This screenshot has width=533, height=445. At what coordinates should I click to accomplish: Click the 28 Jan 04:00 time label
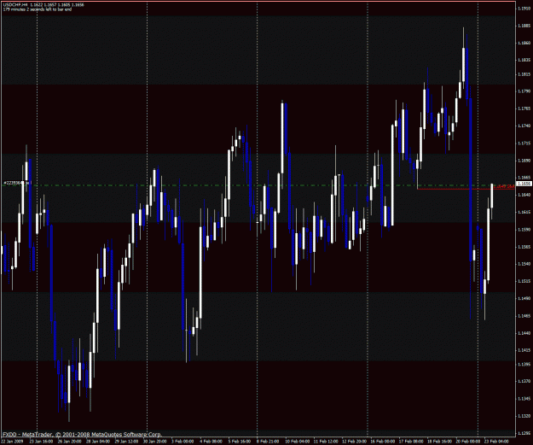(x=98, y=442)
